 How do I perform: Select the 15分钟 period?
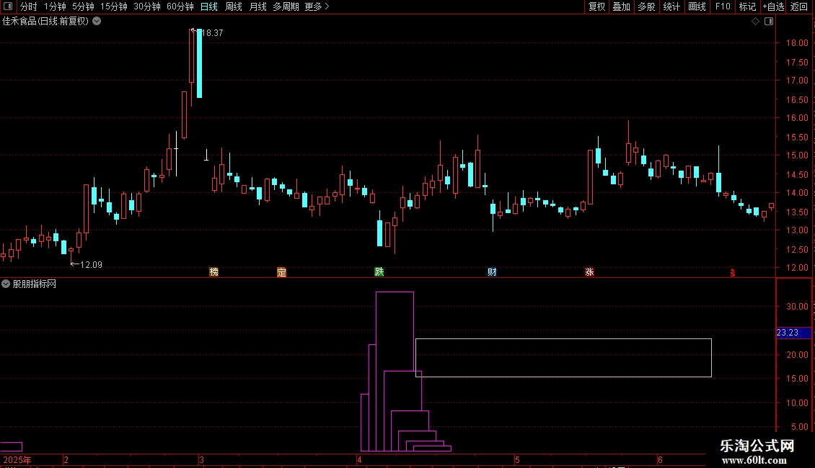pyautogui.click(x=114, y=6)
